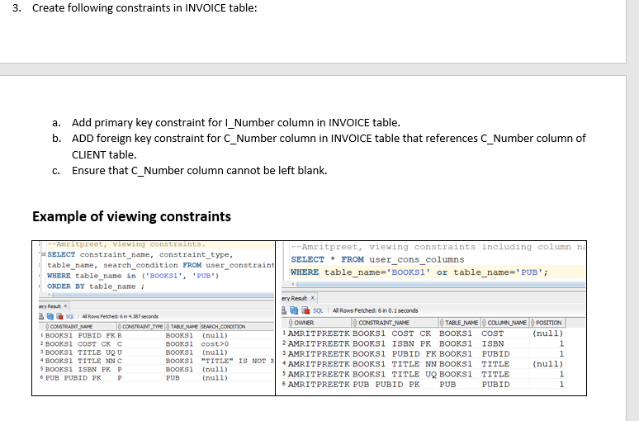The height and width of the screenshot is (421, 639).
Task: Click 'CLIENT table.' continuation line
Action: (x=104, y=155)
